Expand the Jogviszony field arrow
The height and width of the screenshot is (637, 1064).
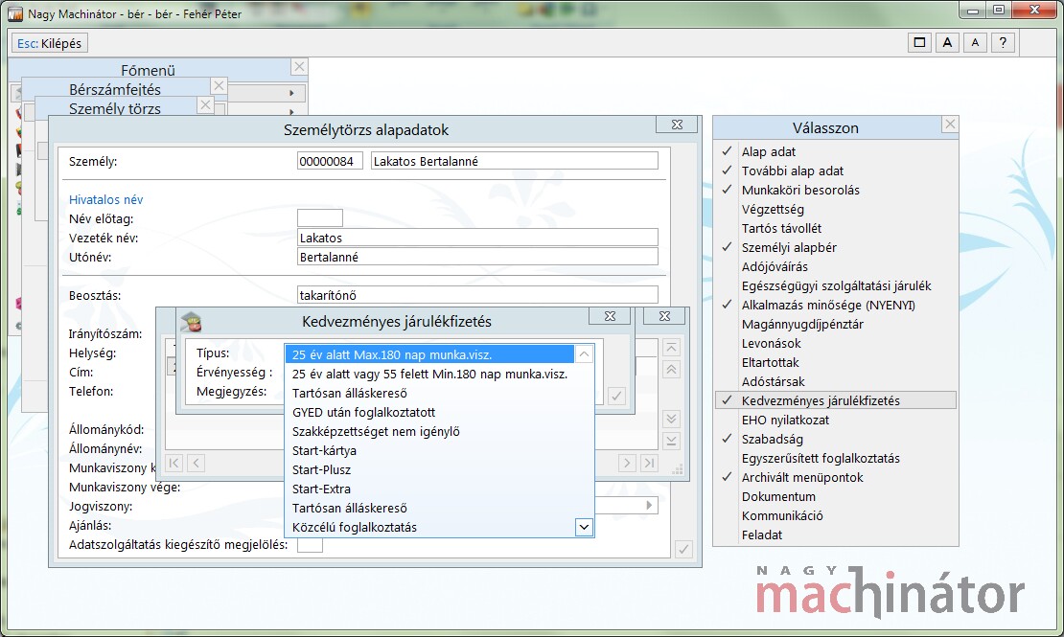coord(649,506)
